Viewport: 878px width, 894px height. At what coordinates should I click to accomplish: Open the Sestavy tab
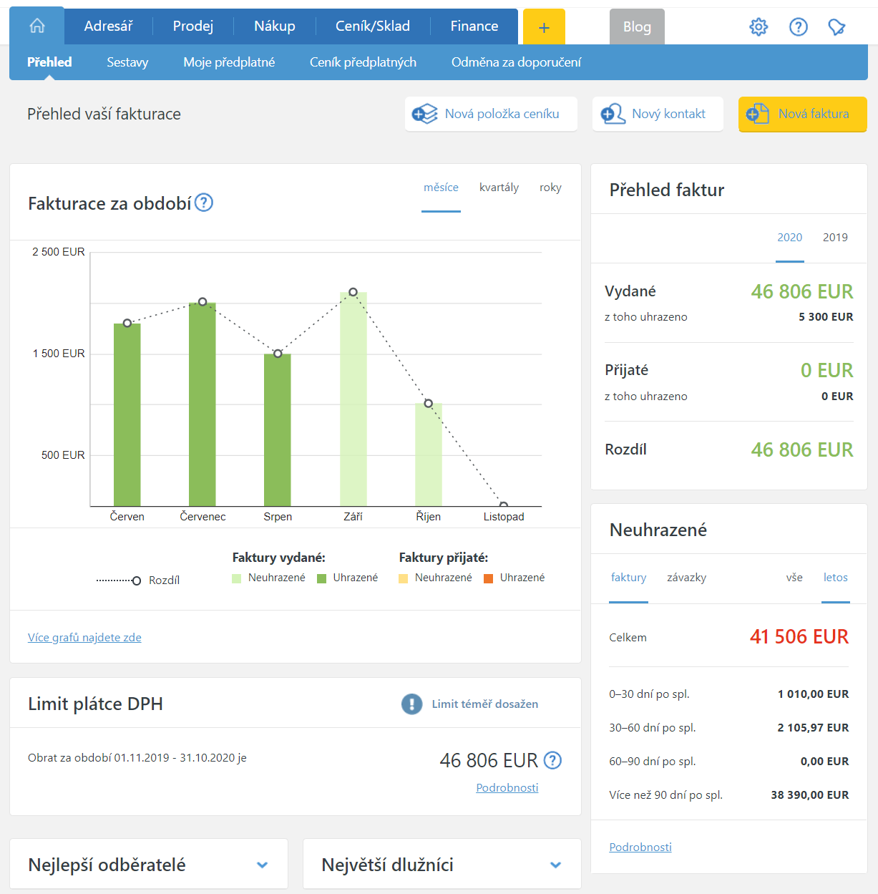point(127,62)
